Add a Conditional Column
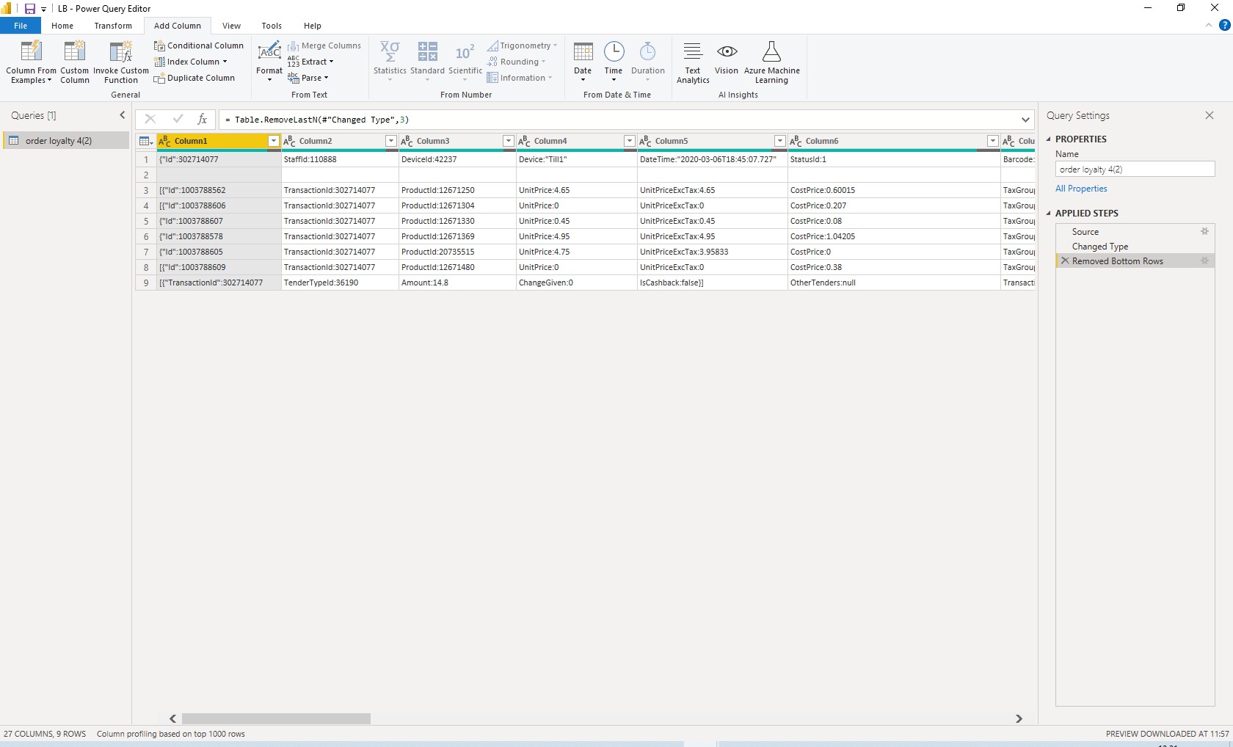The image size is (1233, 747). click(199, 45)
